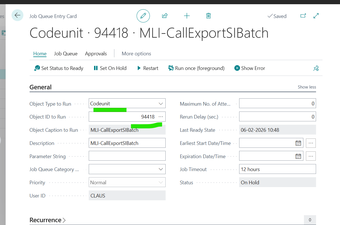Viewport: 340px width, 225px height.
Task: Click the pencil edit icon
Action: click(x=143, y=16)
